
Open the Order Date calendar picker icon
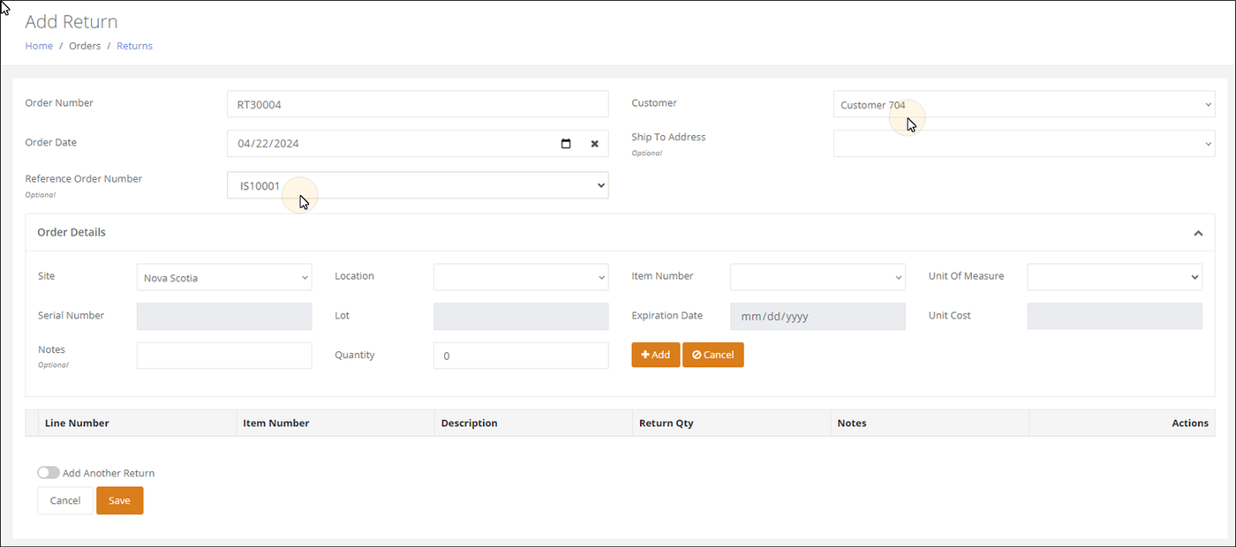[x=566, y=144]
